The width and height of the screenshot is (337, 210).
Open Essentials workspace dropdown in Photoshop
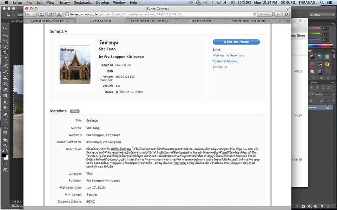[322, 15]
